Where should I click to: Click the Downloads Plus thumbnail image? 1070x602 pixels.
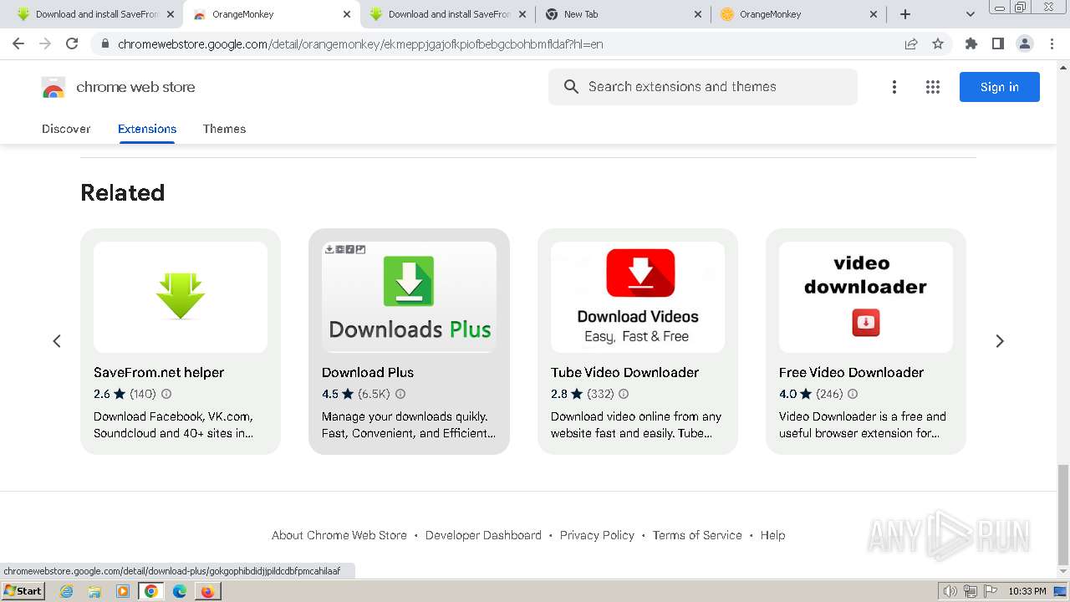[x=409, y=297]
